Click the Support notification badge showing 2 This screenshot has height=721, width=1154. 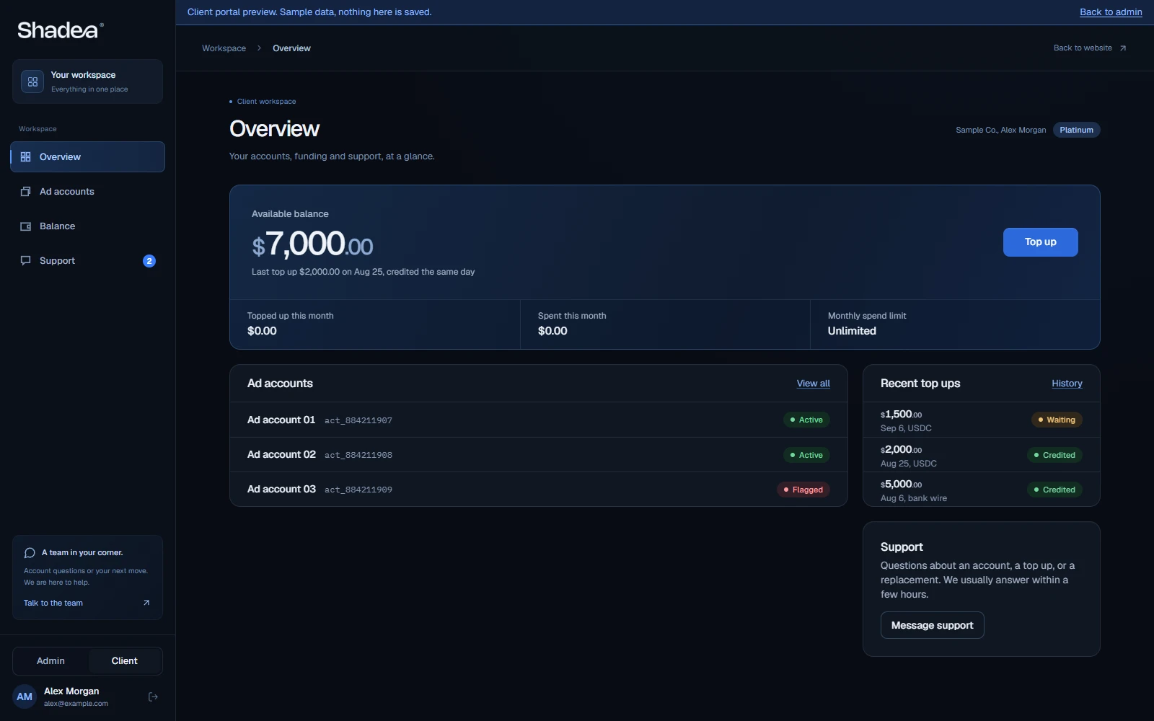pos(149,261)
